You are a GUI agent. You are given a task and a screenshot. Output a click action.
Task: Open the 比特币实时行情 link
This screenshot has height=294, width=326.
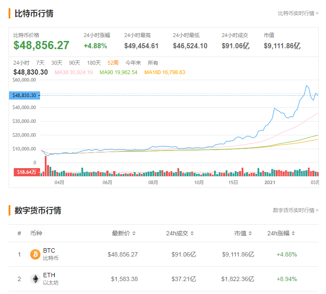point(298,13)
